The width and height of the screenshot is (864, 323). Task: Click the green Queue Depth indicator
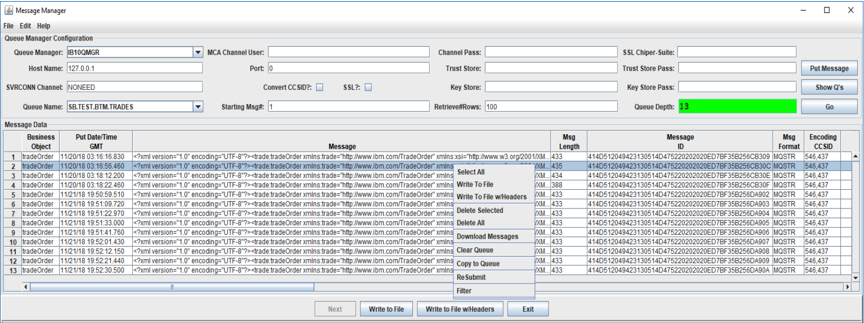[x=737, y=106]
